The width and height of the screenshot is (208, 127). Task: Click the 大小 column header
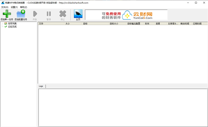[73, 24]
